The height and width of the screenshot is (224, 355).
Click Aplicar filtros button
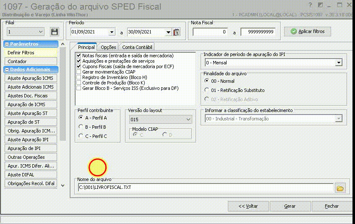click(x=308, y=31)
